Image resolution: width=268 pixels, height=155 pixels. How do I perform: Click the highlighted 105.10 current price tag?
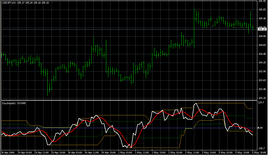[262, 29]
